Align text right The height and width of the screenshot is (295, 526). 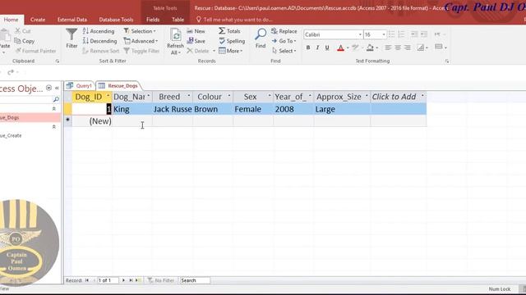(408, 48)
